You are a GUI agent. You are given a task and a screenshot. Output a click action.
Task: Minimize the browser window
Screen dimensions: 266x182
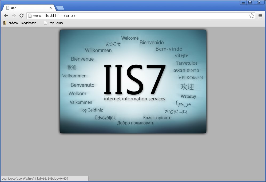[243, 2]
